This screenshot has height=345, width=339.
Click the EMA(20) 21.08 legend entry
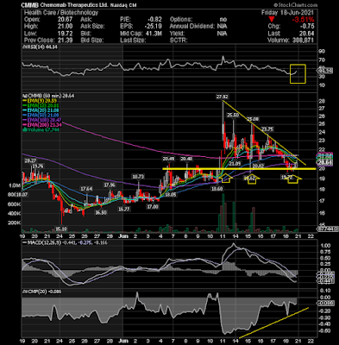(x=41, y=110)
